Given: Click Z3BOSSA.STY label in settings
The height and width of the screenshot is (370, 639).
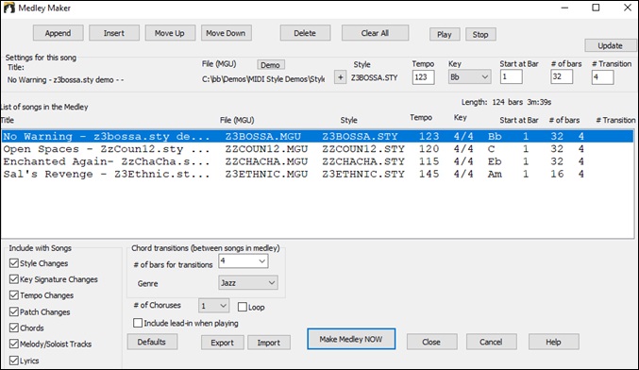Looking at the screenshot, I should [x=374, y=77].
